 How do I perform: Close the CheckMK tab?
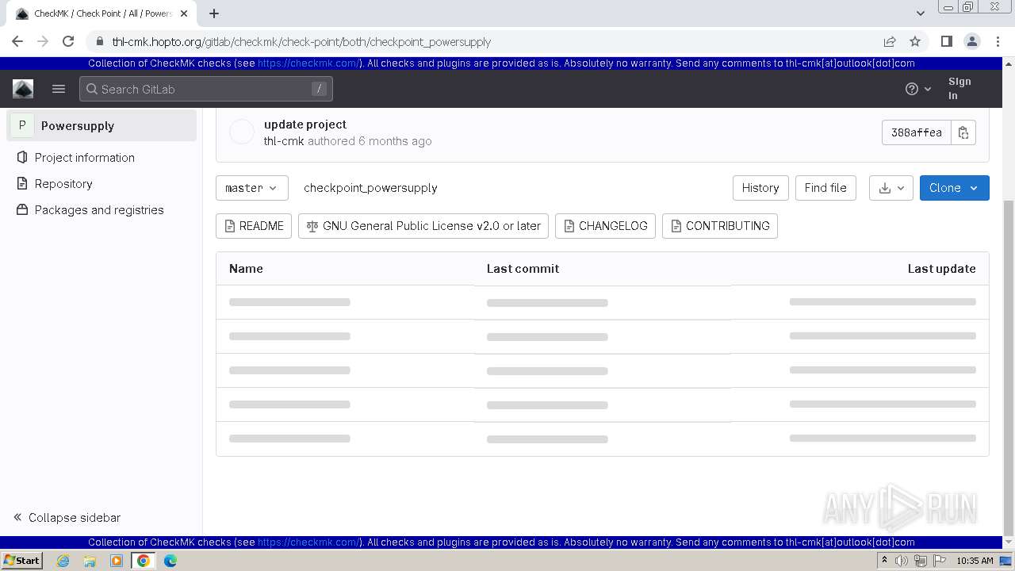click(x=184, y=13)
